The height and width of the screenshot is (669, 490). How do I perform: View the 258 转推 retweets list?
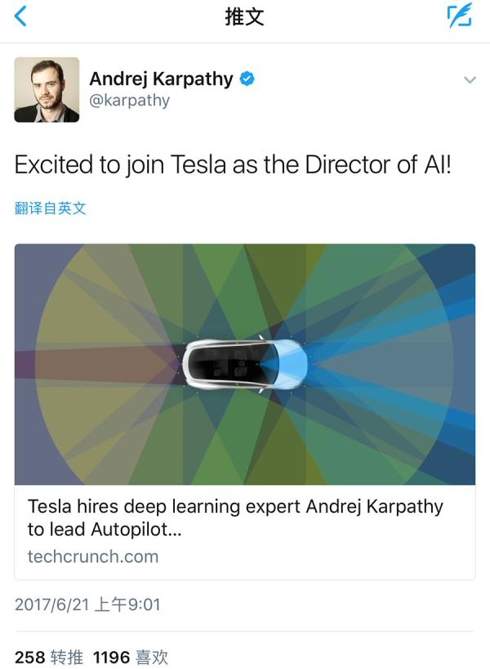[x=47, y=656]
